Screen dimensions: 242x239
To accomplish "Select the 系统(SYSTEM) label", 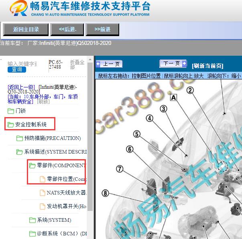I will tap(54, 220).
